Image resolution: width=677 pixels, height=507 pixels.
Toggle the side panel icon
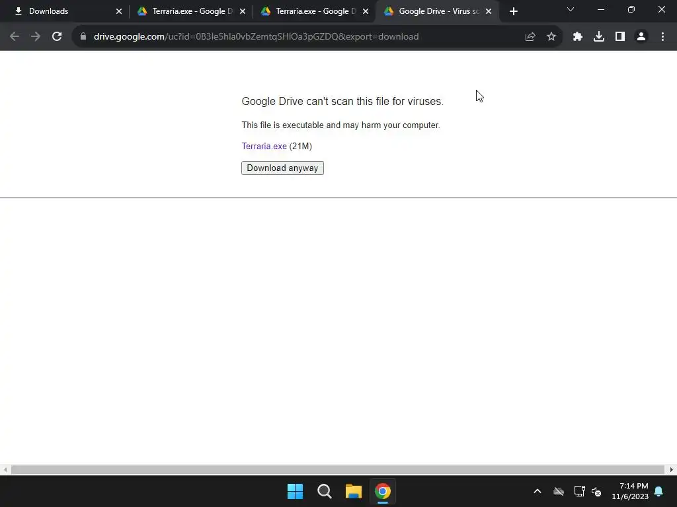[x=620, y=37]
